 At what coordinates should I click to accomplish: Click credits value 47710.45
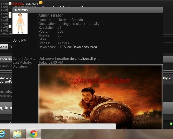coord(64,43)
